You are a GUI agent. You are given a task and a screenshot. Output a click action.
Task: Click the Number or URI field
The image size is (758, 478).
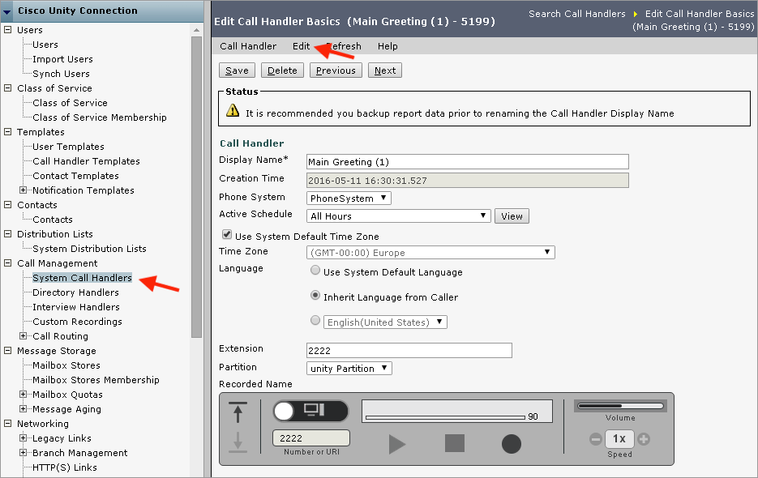coord(311,437)
